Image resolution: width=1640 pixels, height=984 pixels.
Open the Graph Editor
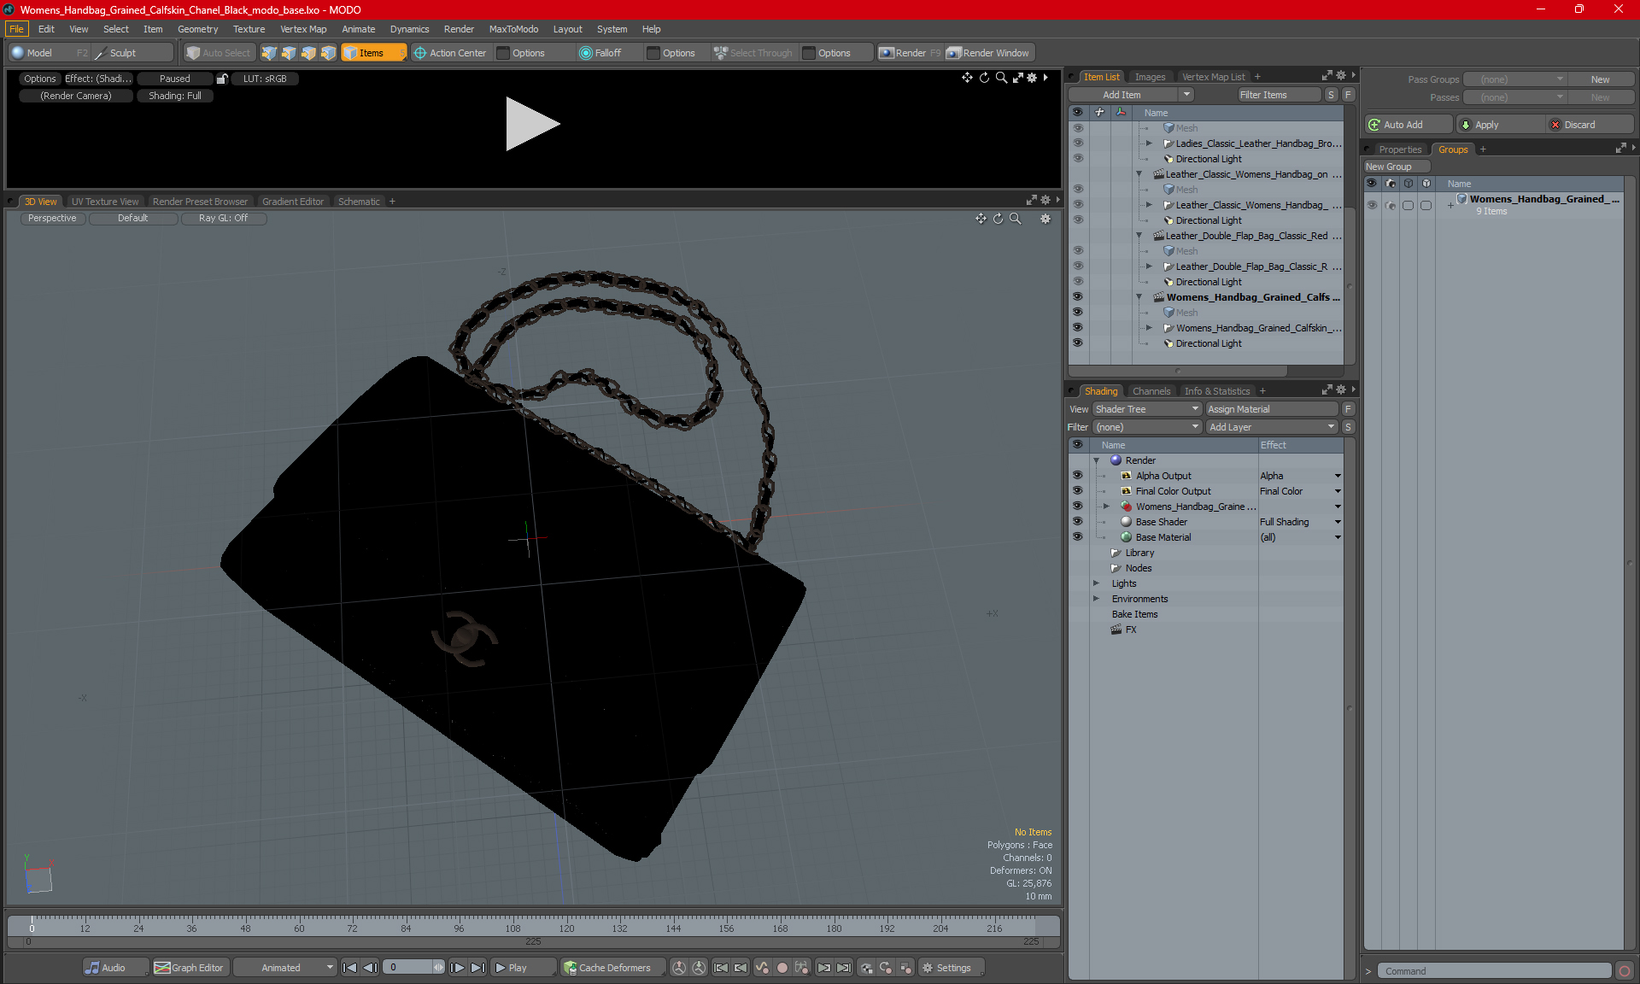[190, 968]
